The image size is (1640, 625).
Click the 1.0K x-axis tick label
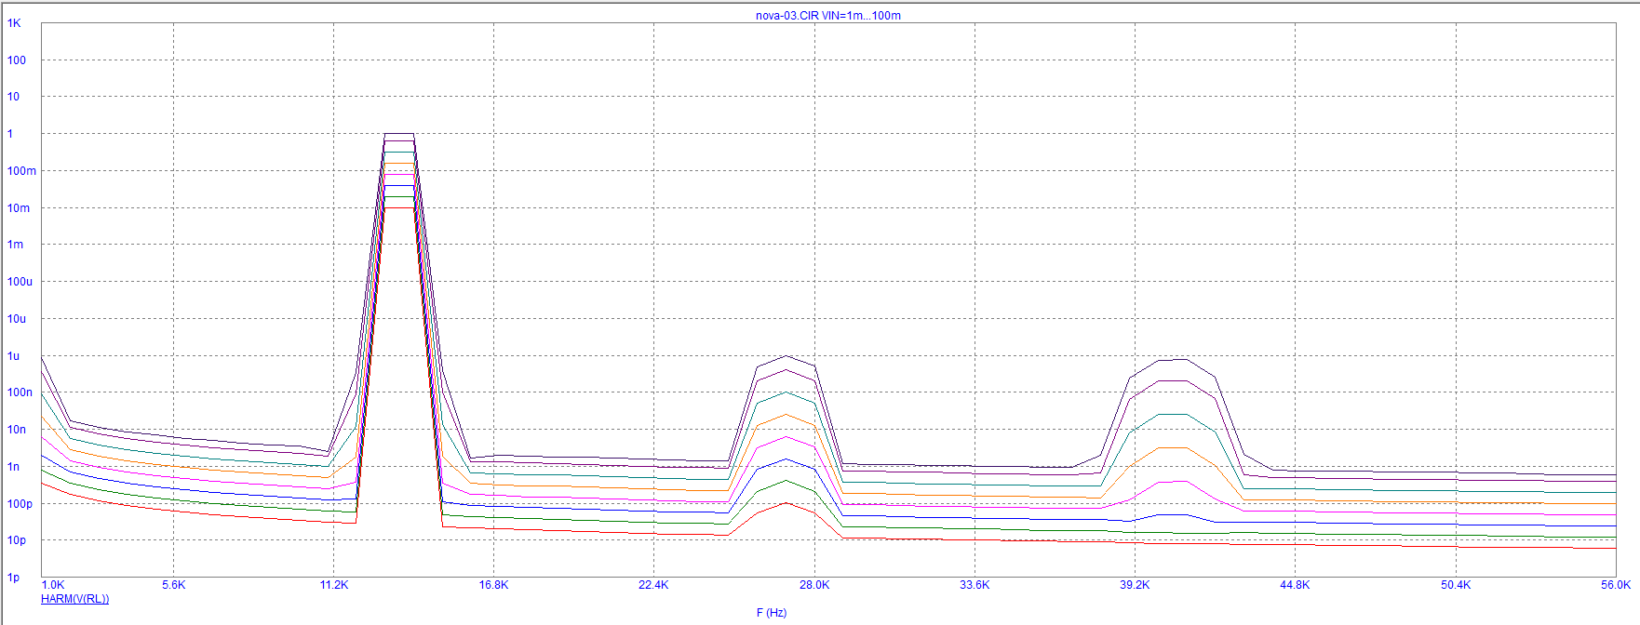coord(53,585)
